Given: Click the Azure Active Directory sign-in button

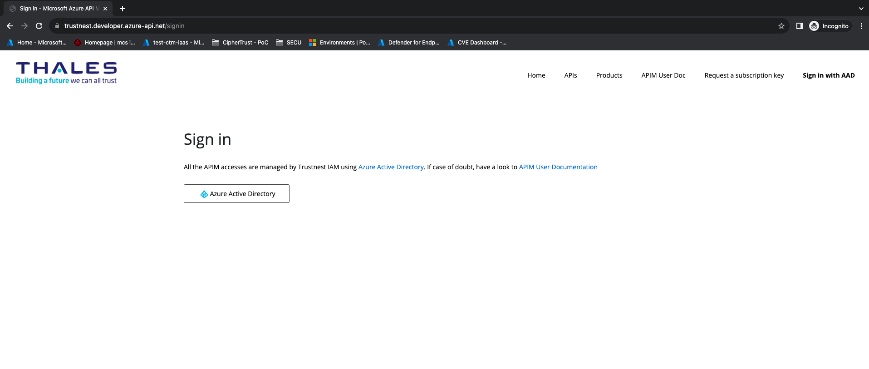Looking at the screenshot, I should [236, 194].
